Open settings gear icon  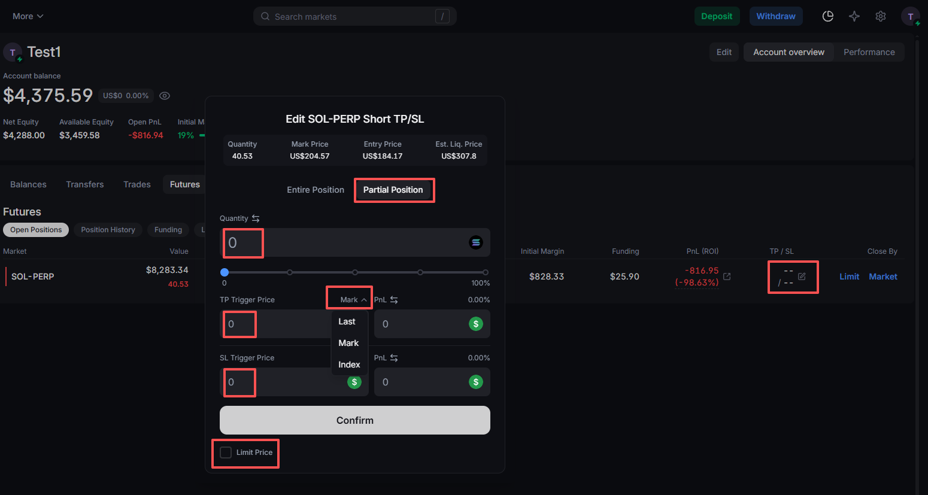(x=881, y=16)
